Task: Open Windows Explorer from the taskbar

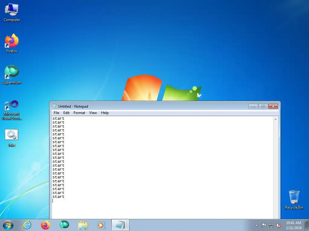Action: (x=83, y=225)
